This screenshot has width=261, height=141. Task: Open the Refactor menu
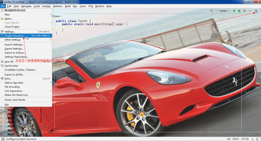58,6
